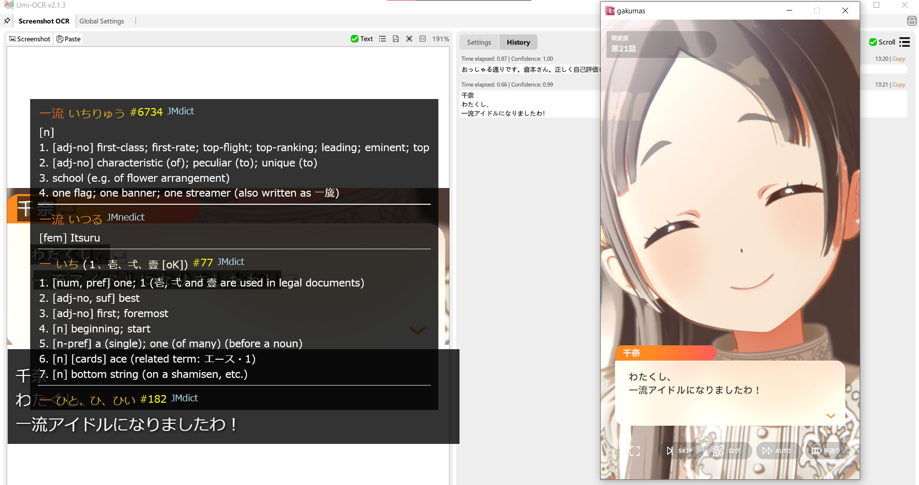
Task: Click the 千奈 name tag in gakumas
Action: (x=665, y=353)
